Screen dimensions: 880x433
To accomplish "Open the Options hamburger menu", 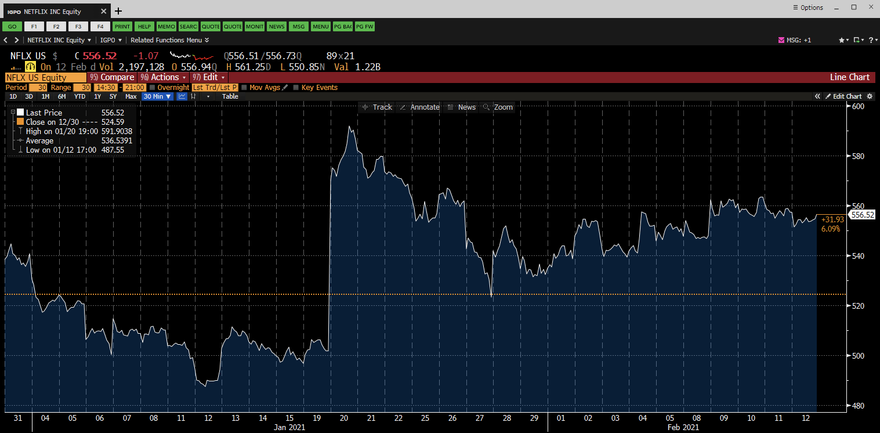I will tap(808, 8).
